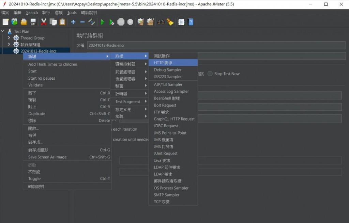Choose JDBC Request sampler
This screenshot has width=349, height=223.
coord(173,126)
